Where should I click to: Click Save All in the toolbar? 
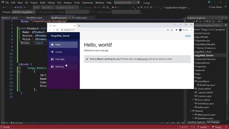(x=21, y=7)
